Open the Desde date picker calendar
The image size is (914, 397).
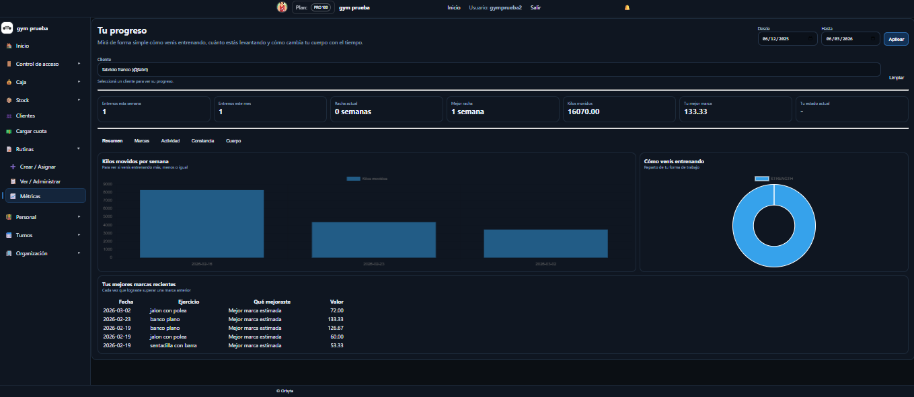[x=812, y=39]
